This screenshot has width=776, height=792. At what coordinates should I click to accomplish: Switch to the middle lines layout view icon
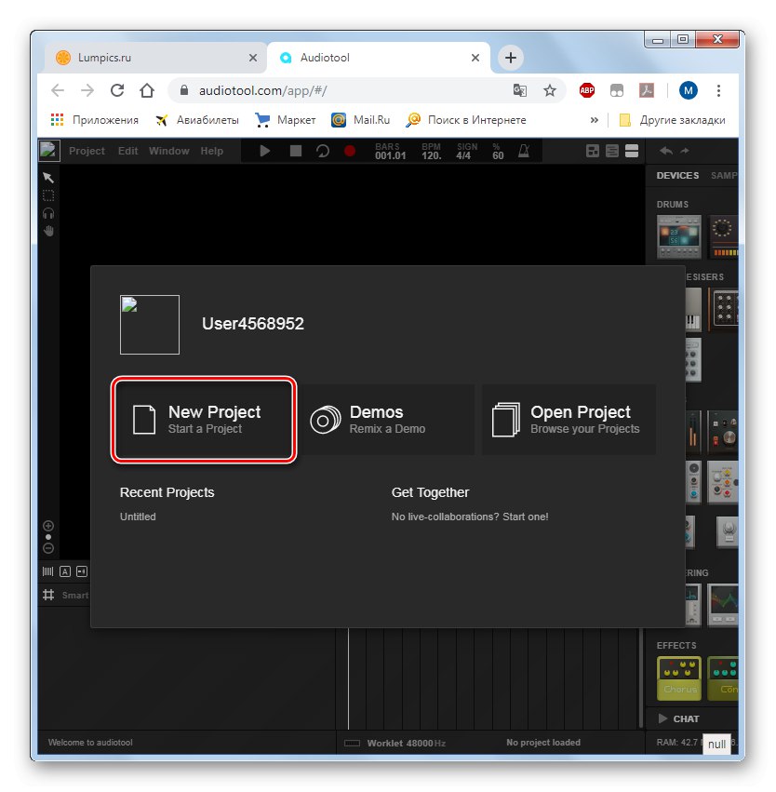pyautogui.click(x=612, y=151)
